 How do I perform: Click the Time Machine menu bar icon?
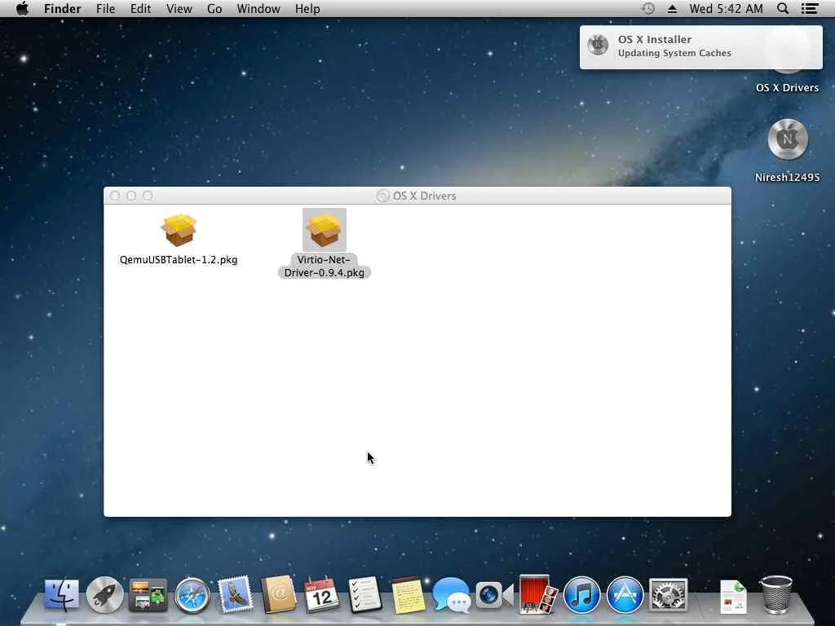point(648,8)
